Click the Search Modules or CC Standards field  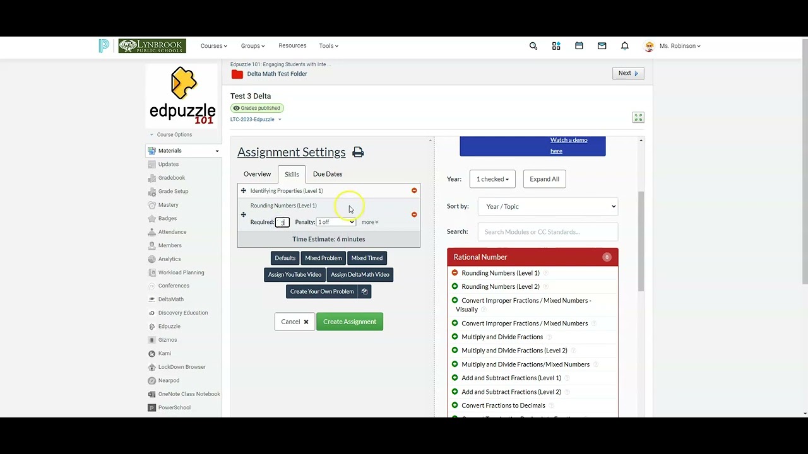pyautogui.click(x=548, y=231)
